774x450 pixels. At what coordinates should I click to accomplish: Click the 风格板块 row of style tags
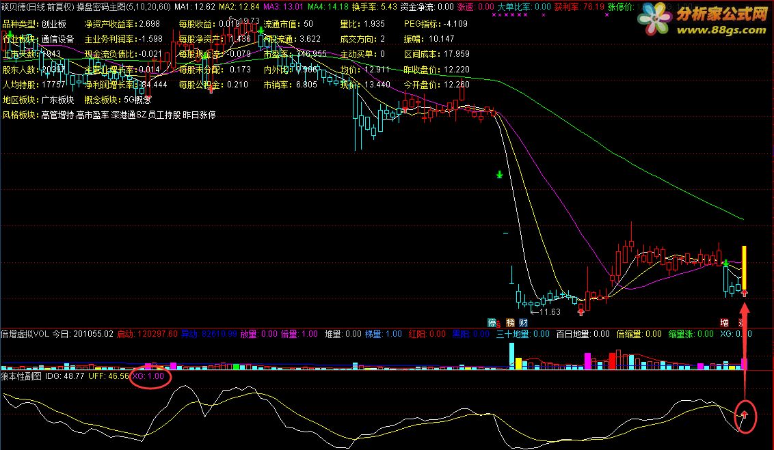109,115
